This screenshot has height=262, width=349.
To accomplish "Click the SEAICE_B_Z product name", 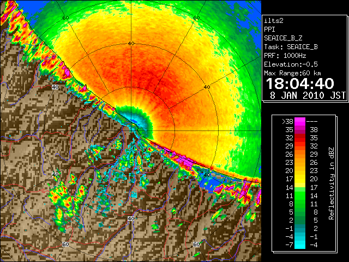I will (x=283, y=38).
